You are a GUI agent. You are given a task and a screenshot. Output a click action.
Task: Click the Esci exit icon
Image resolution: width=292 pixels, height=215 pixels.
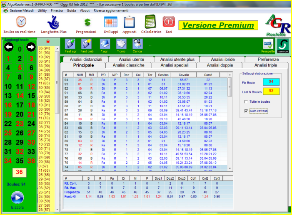[169, 22]
